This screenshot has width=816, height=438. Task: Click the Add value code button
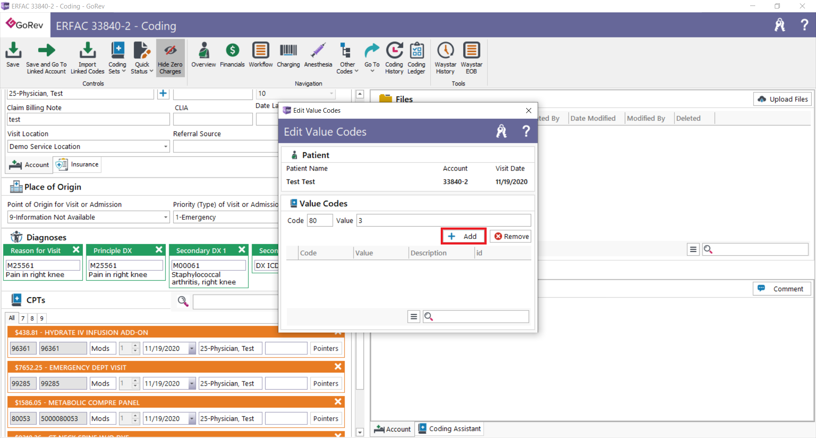[x=463, y=236]
